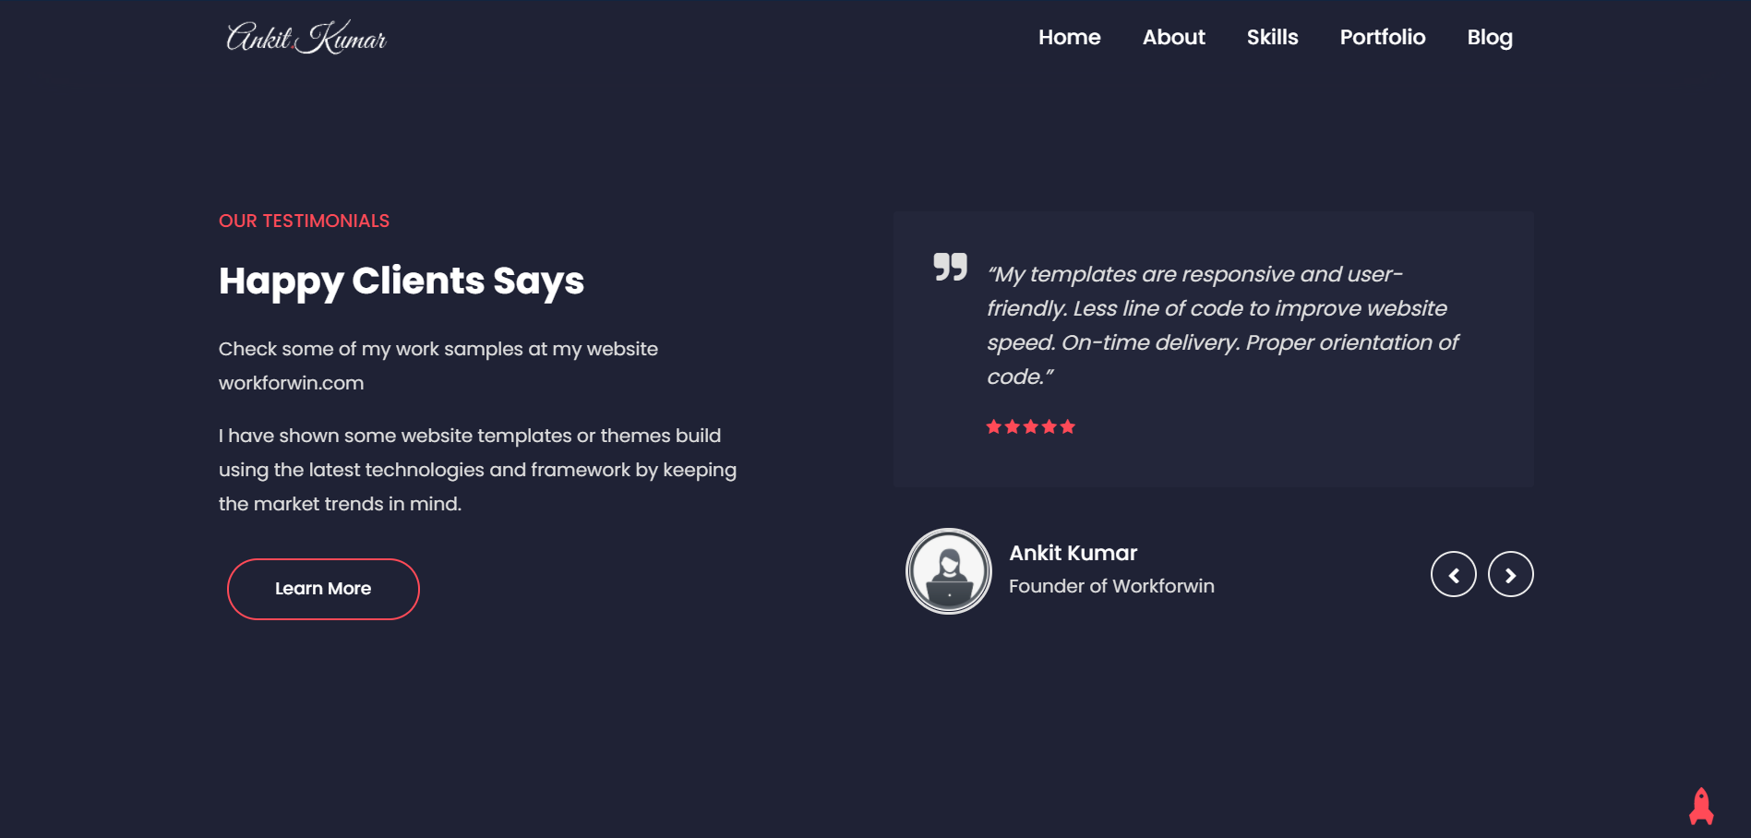Open the Skills menu item
1751x838 pixels.
click(1272, 37)
